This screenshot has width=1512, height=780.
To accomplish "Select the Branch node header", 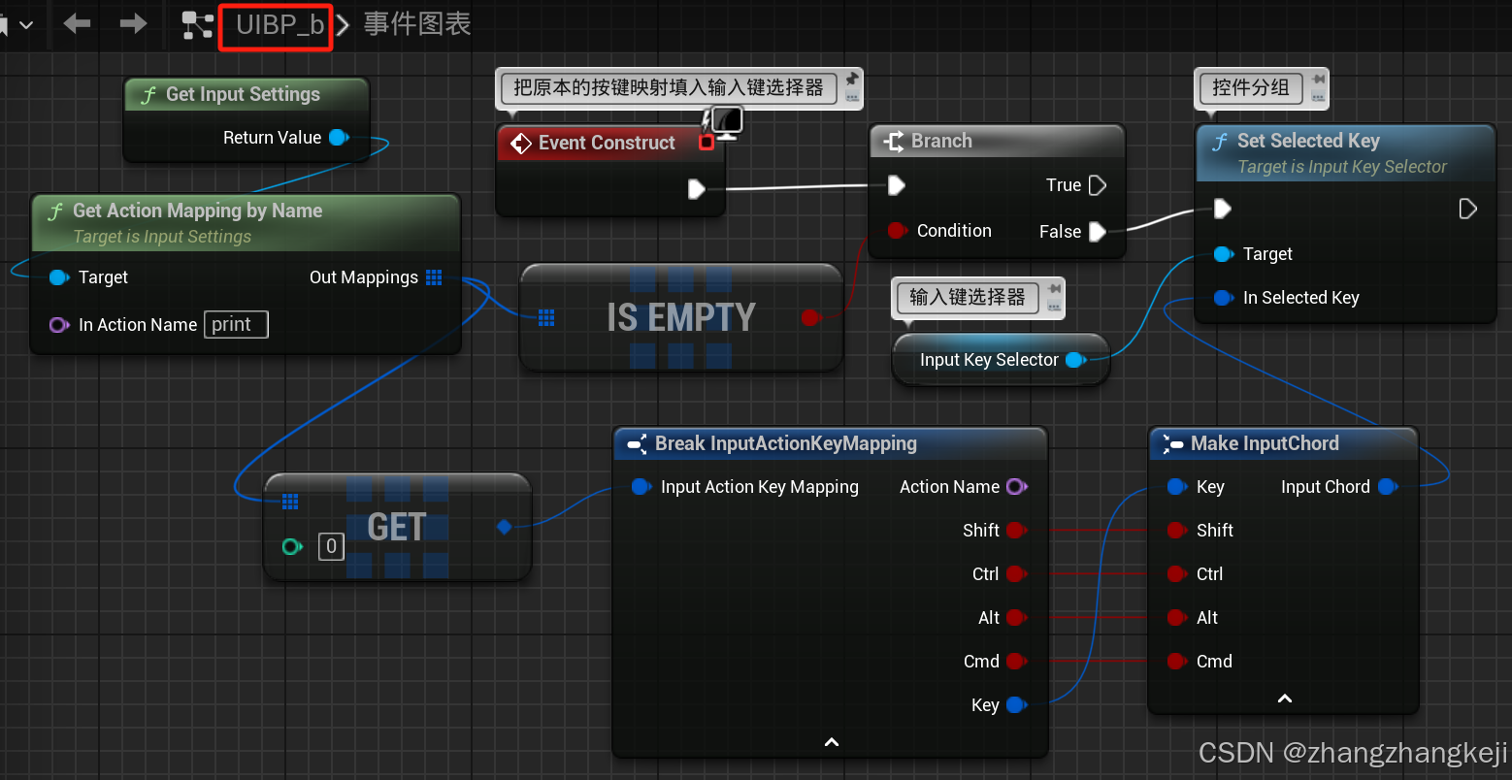I will (996, 141).
